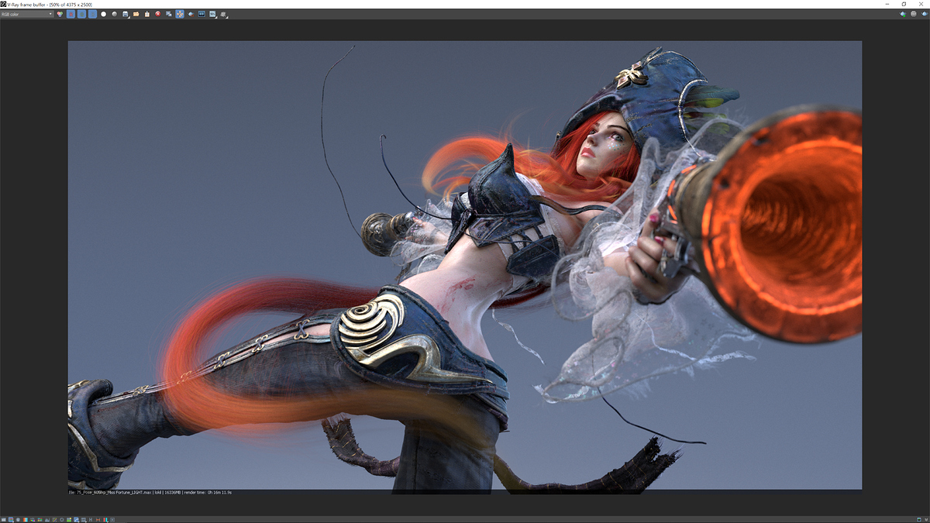
Task: Switch to RGB channel with tri-color circles icon
Action: (60, 14)
